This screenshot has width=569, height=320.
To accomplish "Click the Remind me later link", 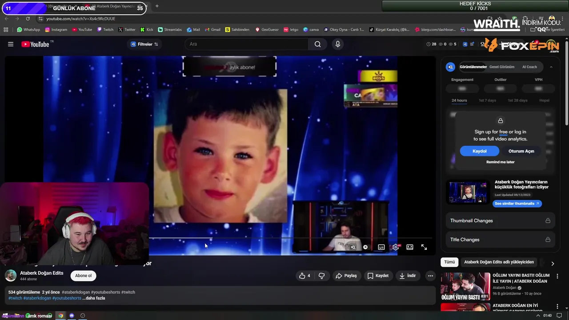I will (500, 162).
